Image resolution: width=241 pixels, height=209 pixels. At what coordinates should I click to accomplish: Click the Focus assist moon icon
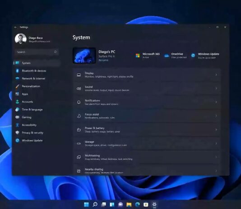coord(79,116)
